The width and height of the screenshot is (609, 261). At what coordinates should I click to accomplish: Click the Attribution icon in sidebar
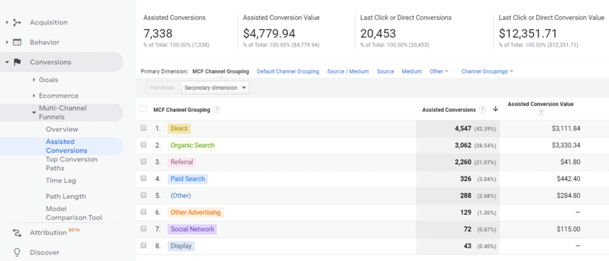[17, 233]
